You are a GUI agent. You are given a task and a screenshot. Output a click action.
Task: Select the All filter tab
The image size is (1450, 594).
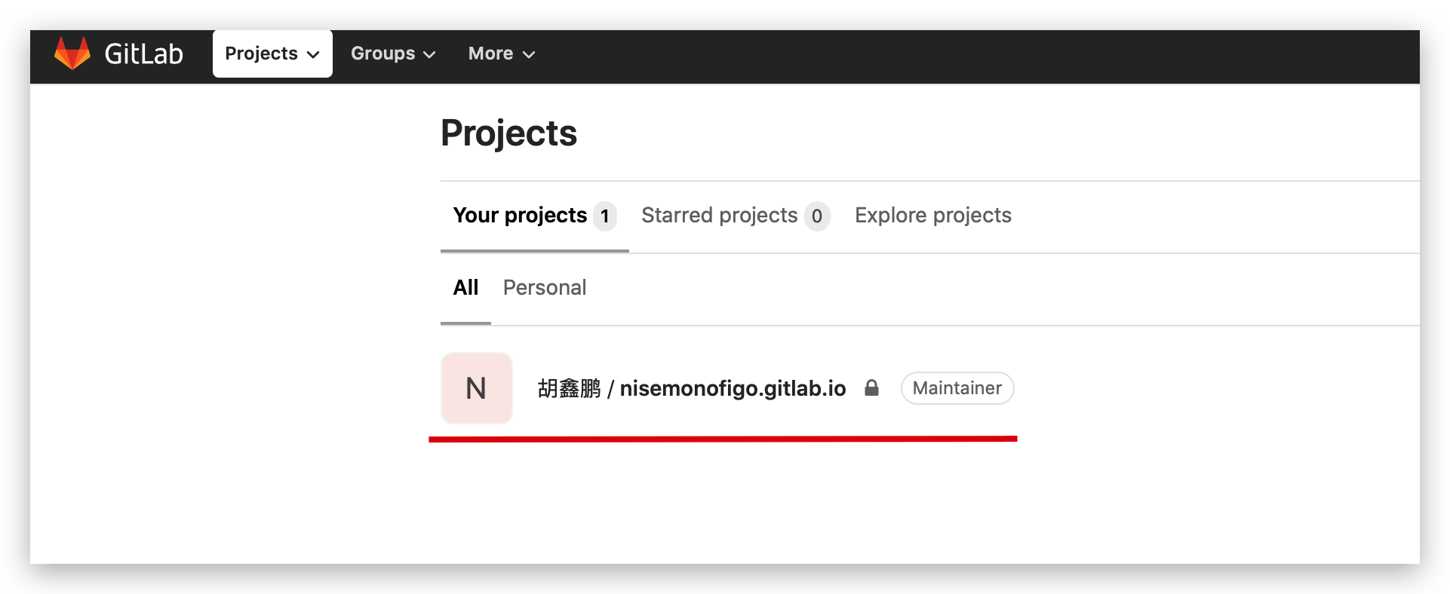[x=465, y=288]
